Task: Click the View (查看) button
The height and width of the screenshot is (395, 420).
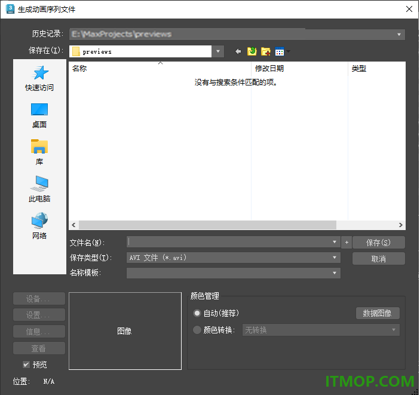Action: click(39, 348)
